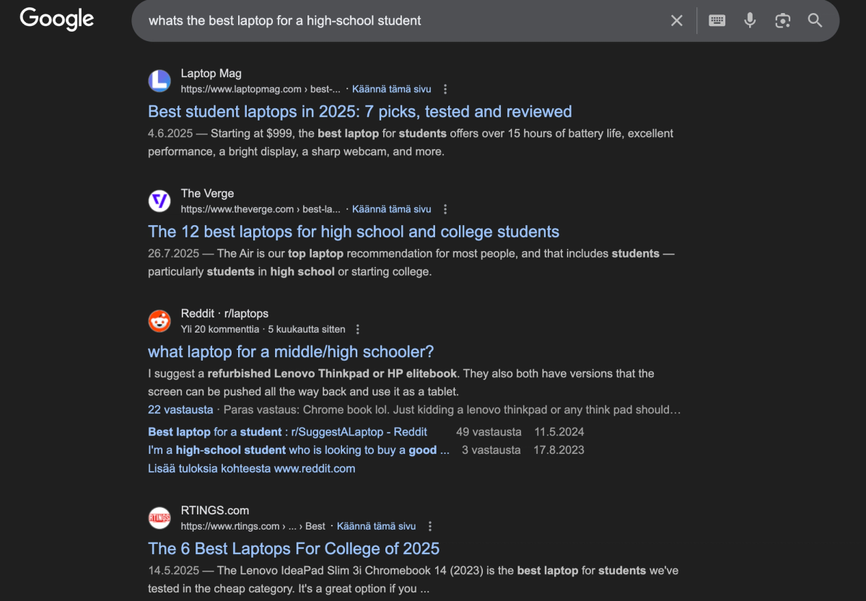Screen dimensions: 866x601
Task: Open the three-dot menu on The Verge result
Action: coord(445,209)
